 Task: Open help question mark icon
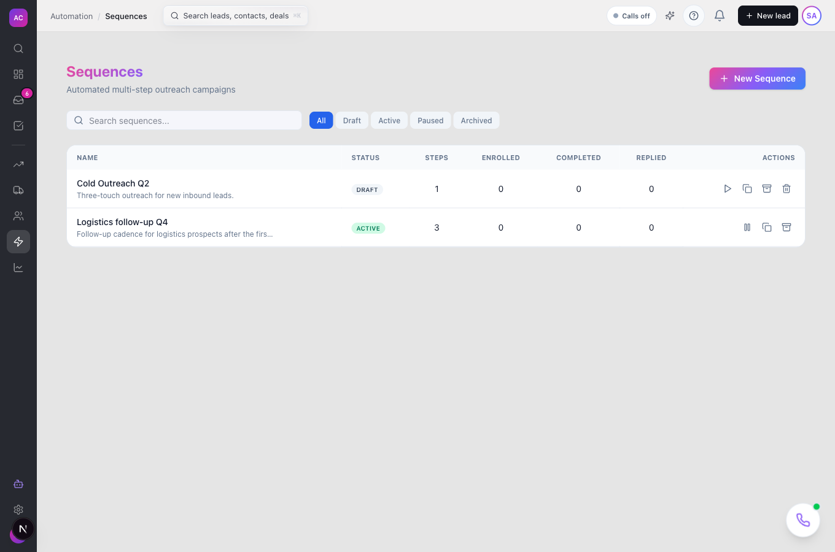[x=694, y=16]
